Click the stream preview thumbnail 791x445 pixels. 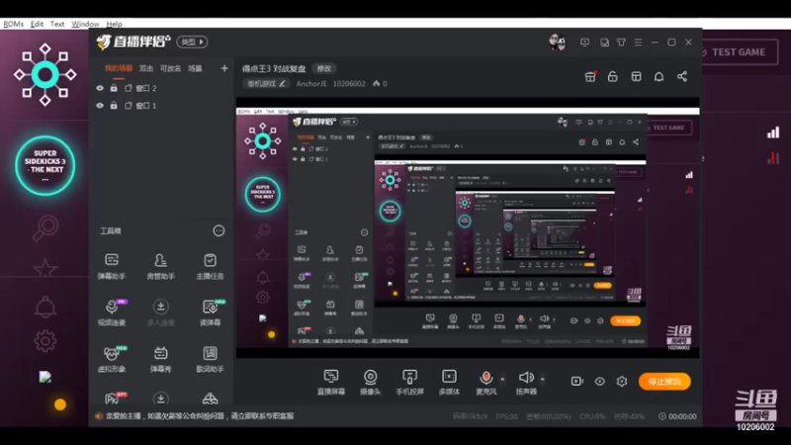point(468,228)
